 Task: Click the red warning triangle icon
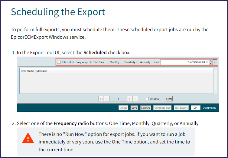(x=28, y=138)
